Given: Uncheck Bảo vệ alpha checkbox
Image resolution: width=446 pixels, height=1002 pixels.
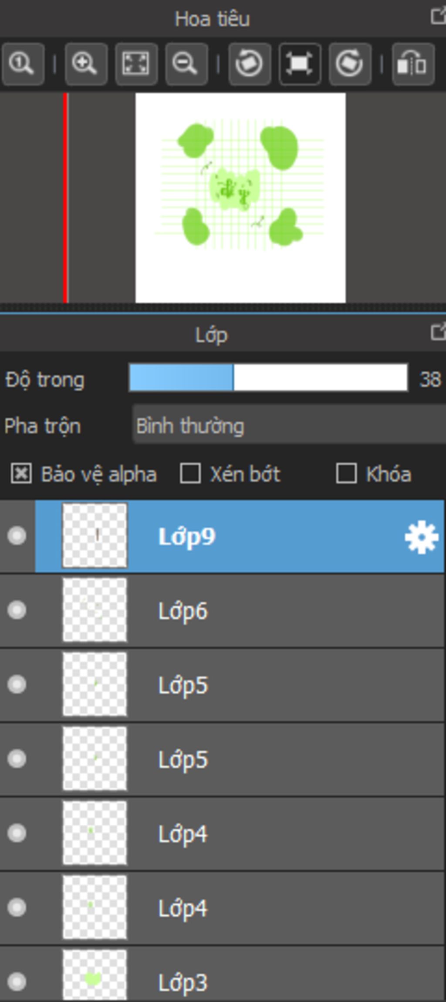Looking at the screenshot, I should coord(21,474).
